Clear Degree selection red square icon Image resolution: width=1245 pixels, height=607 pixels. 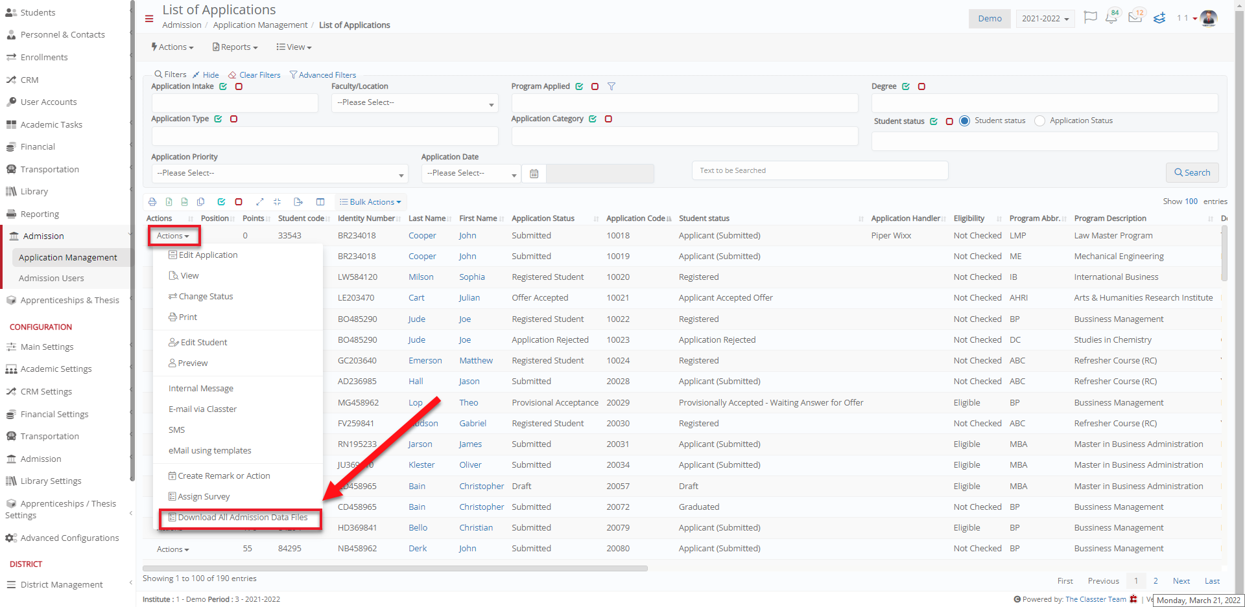pyautogui.click(x=921, y=86)
